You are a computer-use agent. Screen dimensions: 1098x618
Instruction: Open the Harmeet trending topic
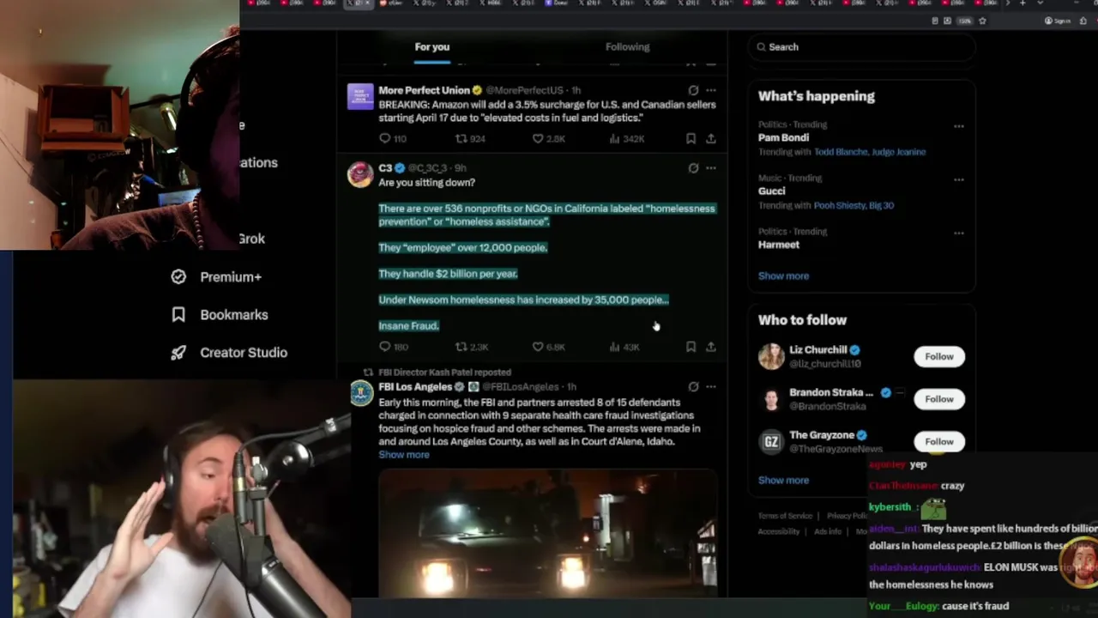point(779,245)
